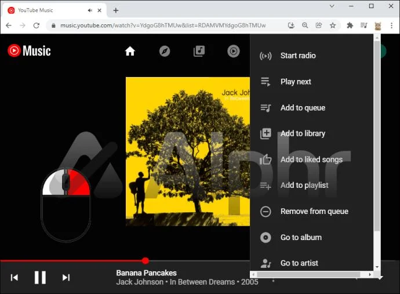
Task: Select Add to liked songs
Action: [x=311, y=159]
